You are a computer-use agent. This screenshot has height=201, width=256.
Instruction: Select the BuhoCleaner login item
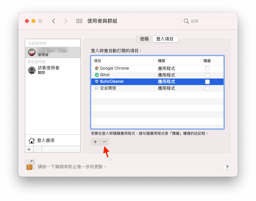click(x=157, y=81)
